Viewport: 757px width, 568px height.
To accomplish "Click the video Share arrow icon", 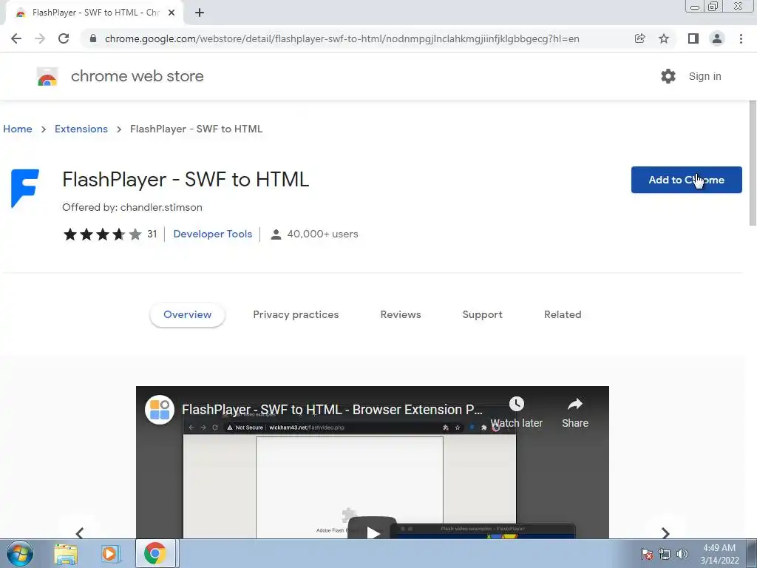I will [x=575, y=404].
